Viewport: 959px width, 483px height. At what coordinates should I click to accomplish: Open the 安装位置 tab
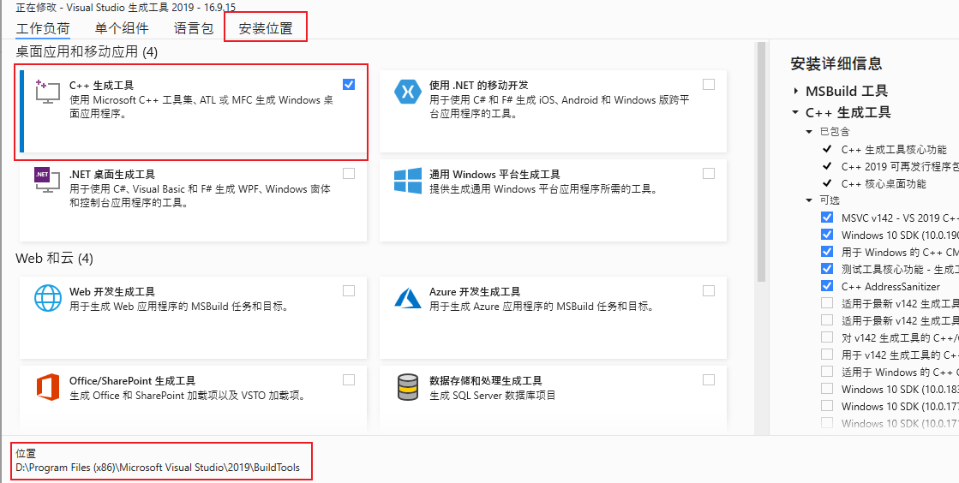tap(266, 28)
